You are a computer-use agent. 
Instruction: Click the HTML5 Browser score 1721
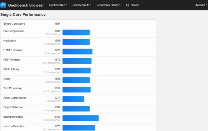point(57,50)
